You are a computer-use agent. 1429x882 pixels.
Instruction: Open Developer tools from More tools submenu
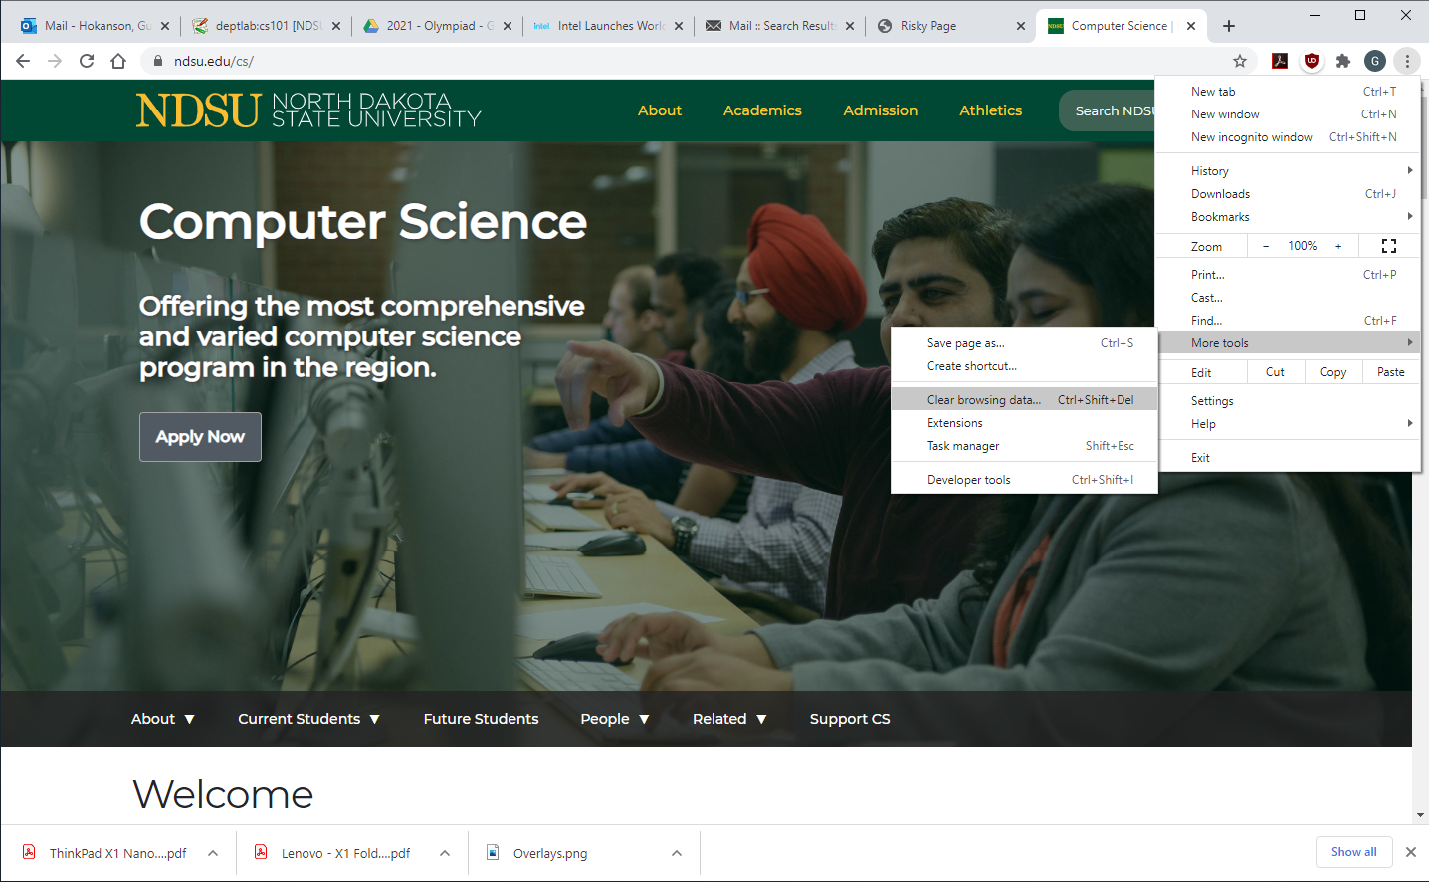968,480
